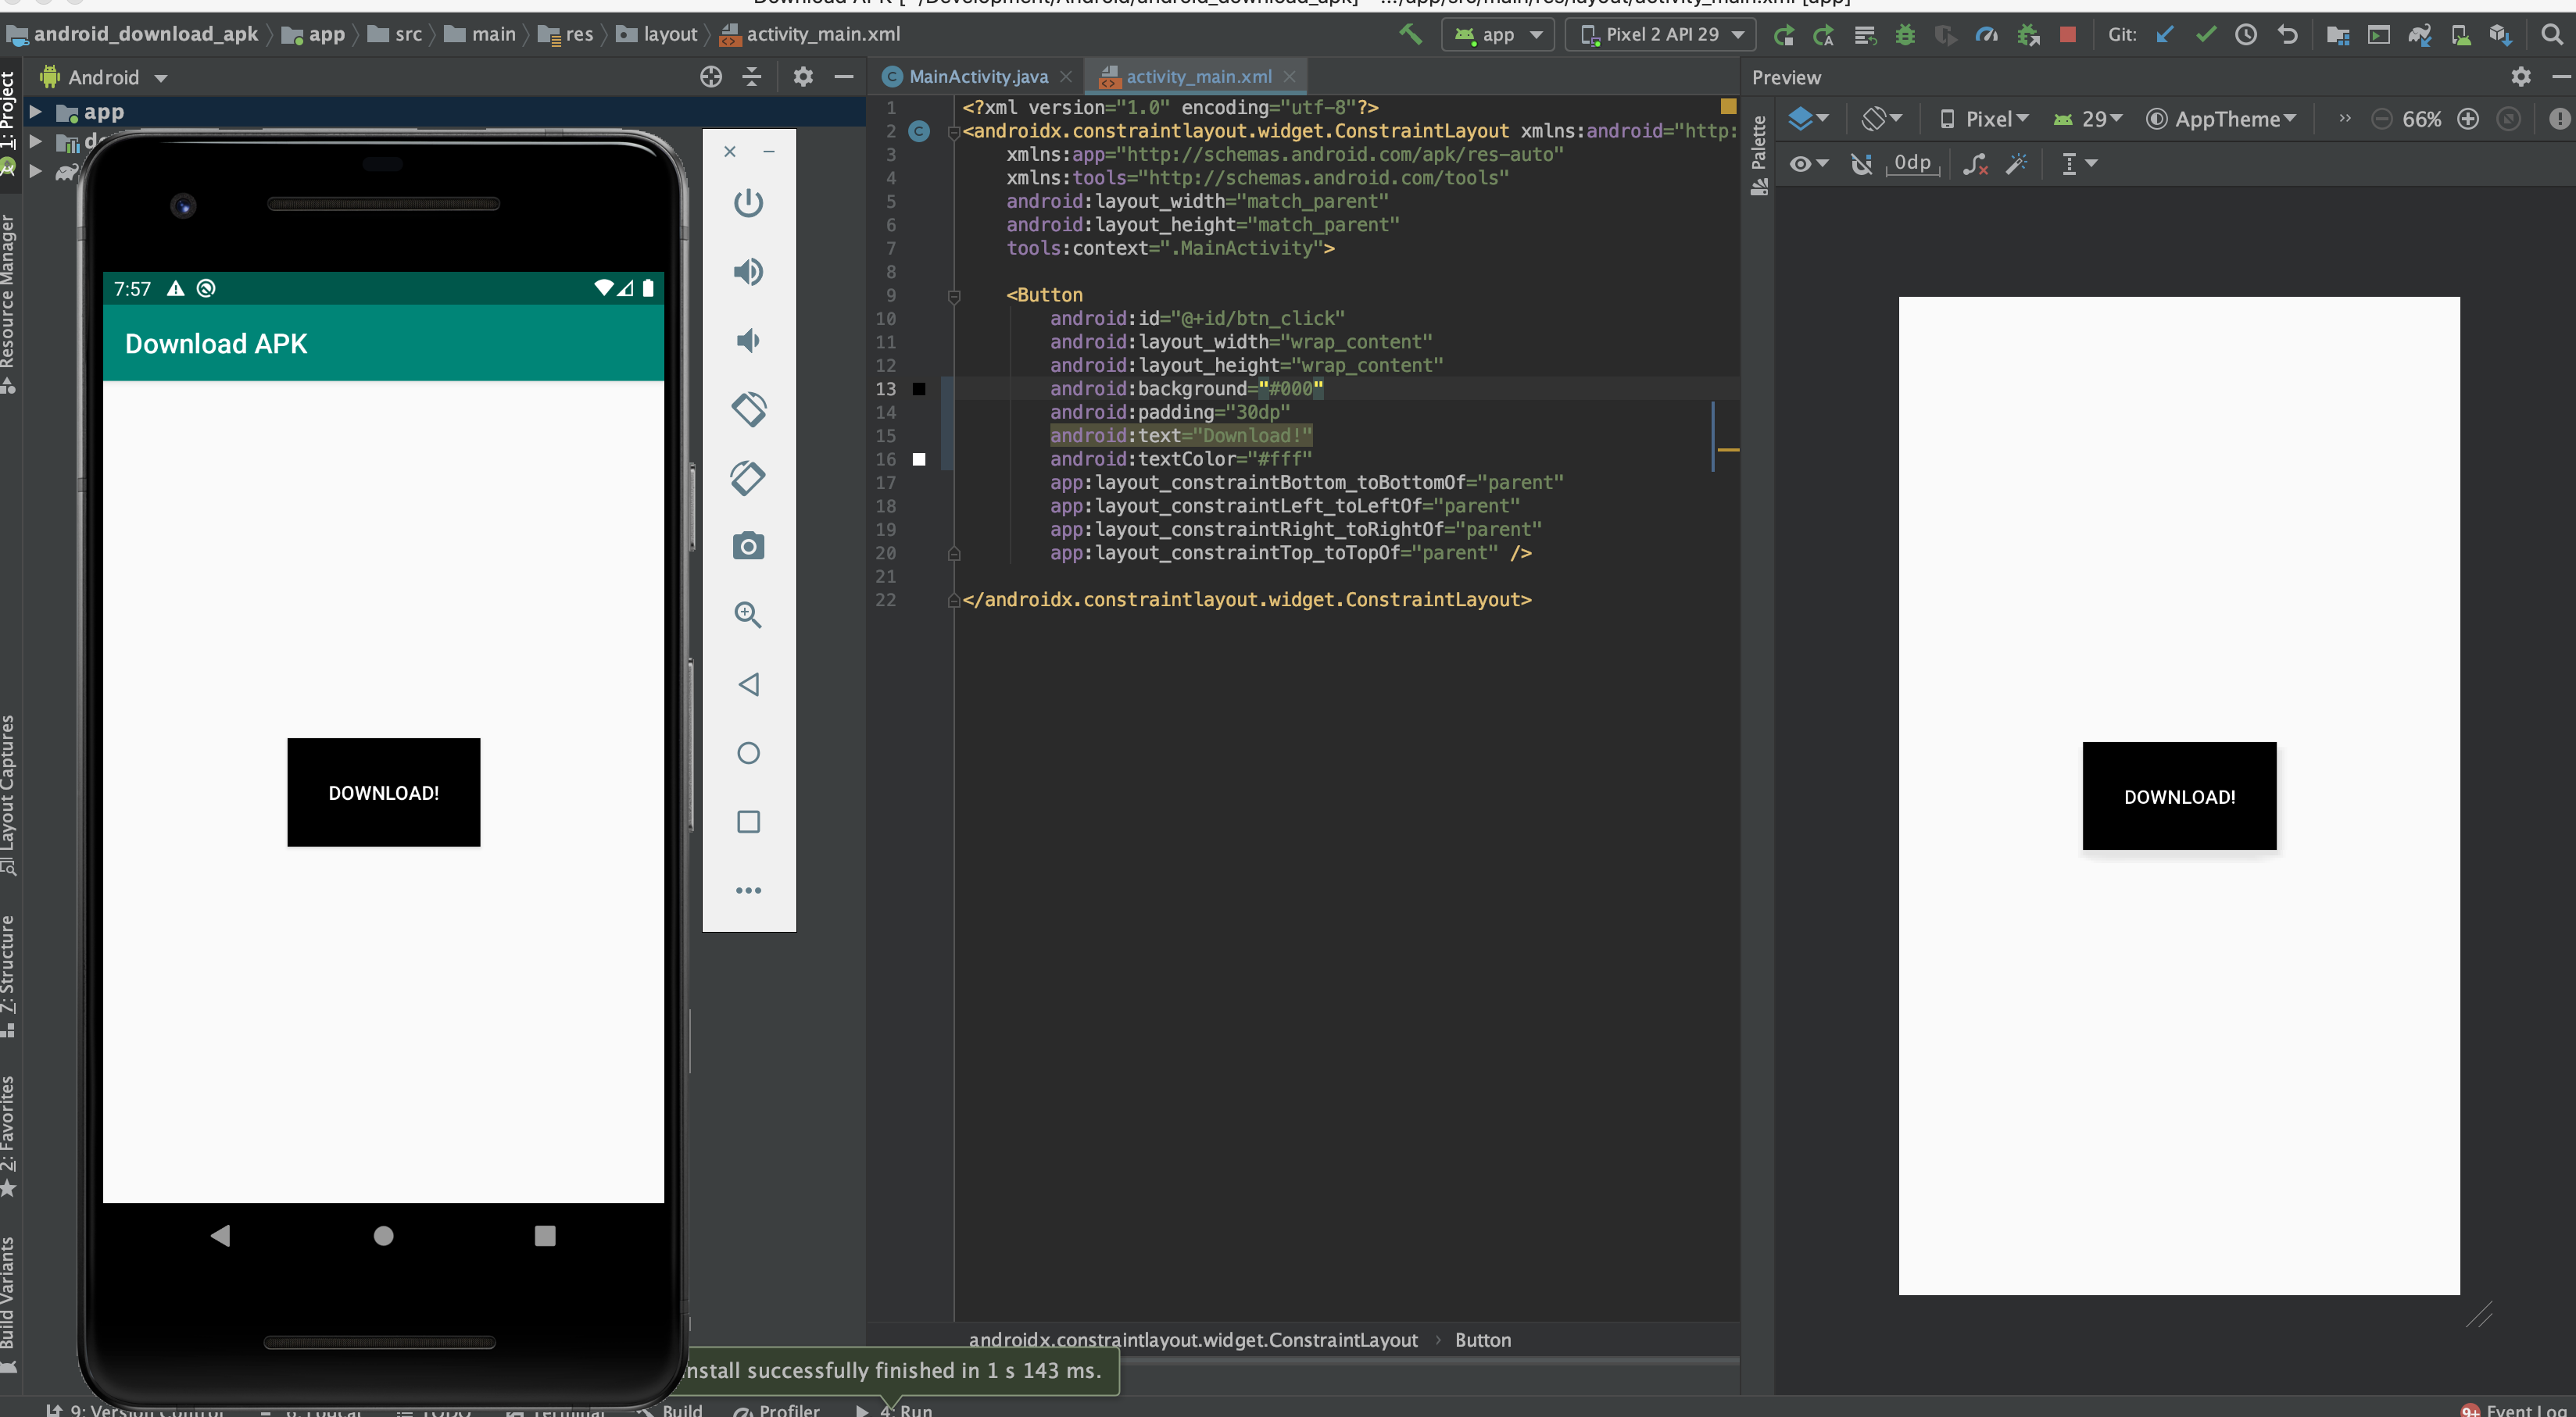
Task: Open the Build tool window tab
Action: 671,1409
